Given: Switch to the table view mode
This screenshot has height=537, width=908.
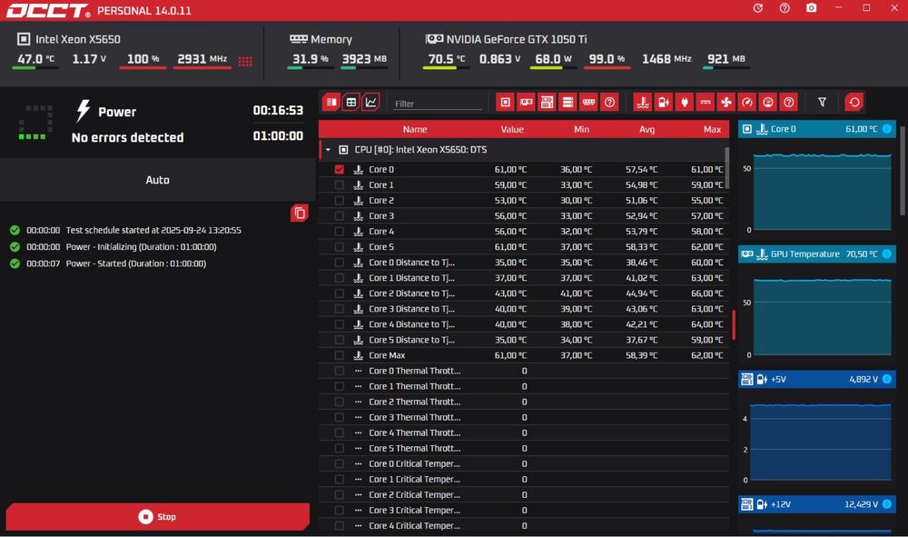Looking at the screenshot, I should pos(350,103).
